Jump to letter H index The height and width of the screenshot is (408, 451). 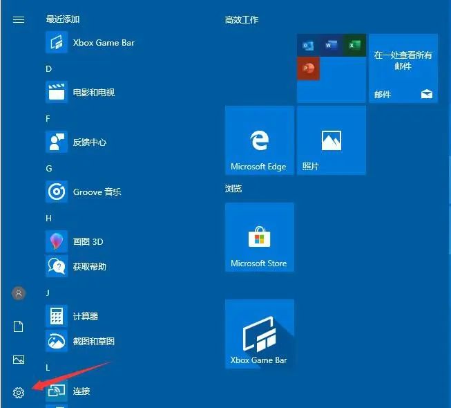[x=48, y=219]
